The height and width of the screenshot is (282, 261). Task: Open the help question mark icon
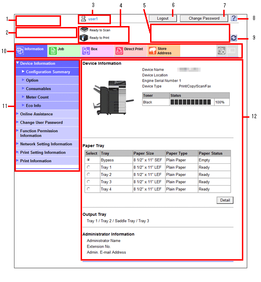[234, 18]
